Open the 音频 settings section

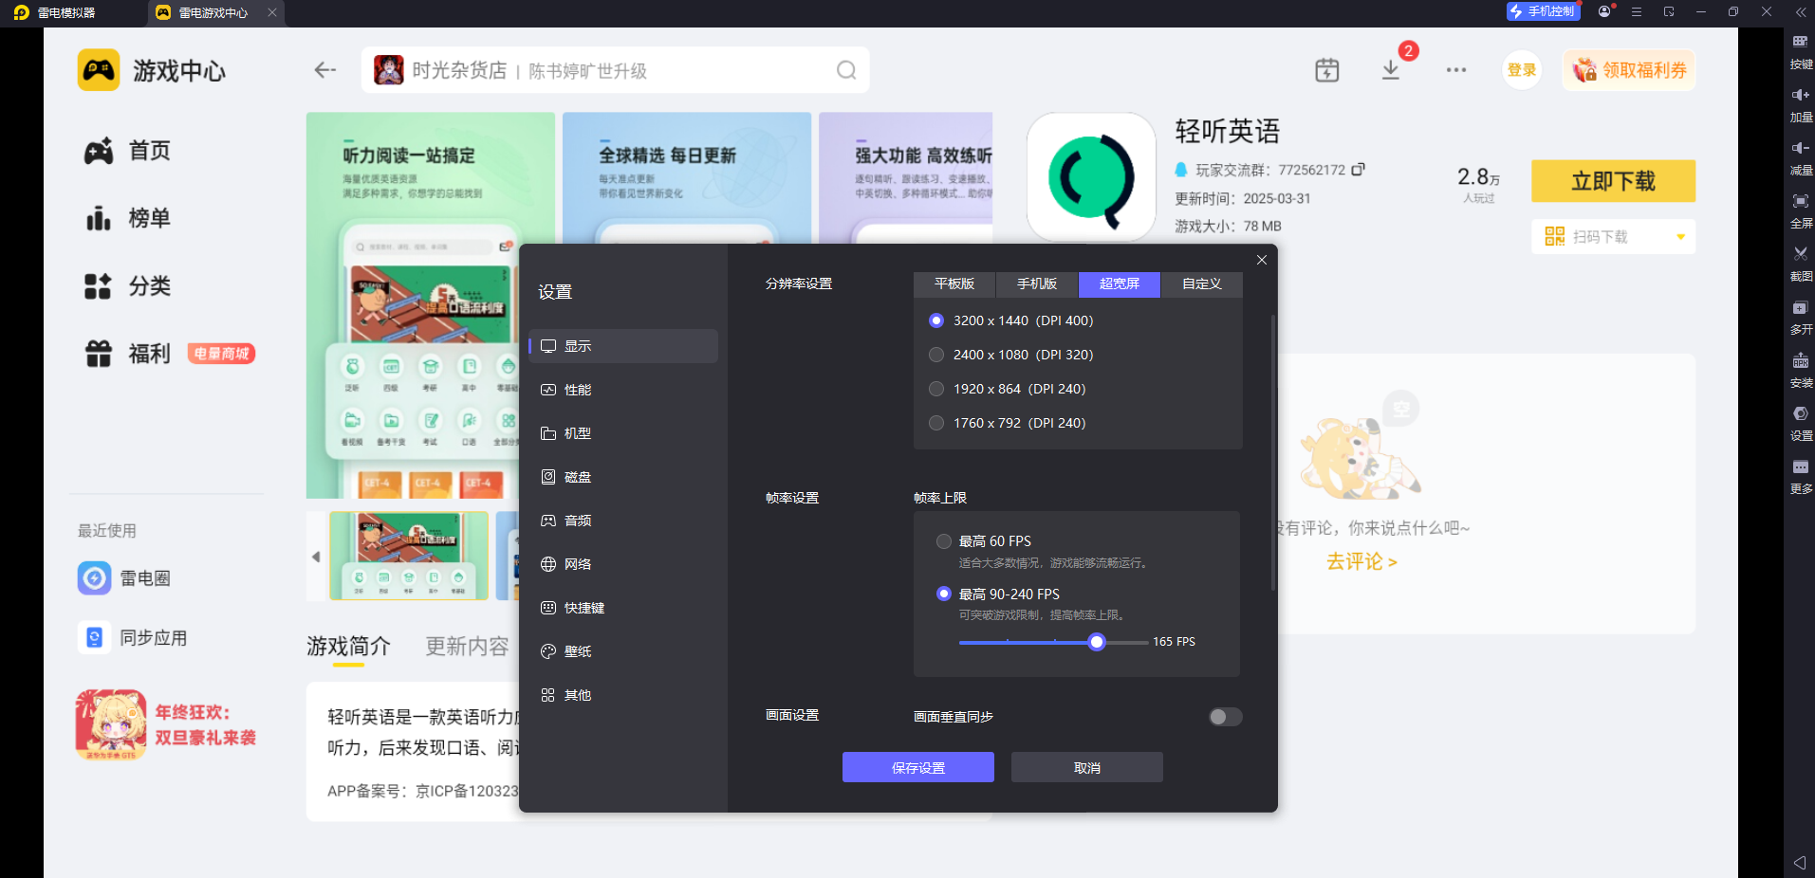tap(623, 521)
